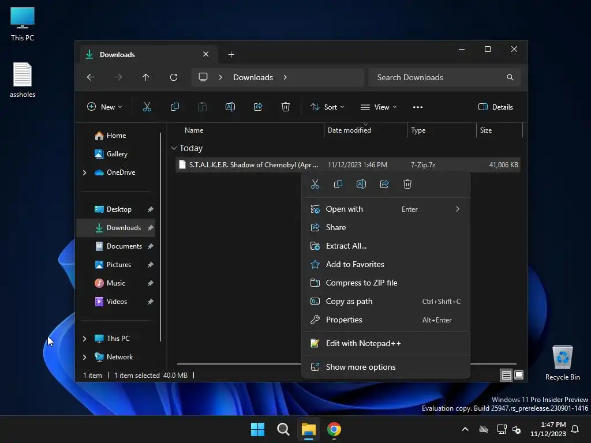Click the Copy icon in the context menu

click(338, 184)
